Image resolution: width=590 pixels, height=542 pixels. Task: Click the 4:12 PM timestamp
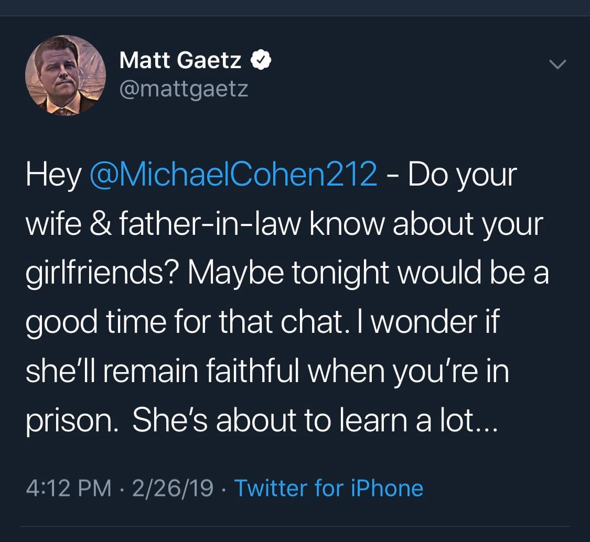pos(69,488)
